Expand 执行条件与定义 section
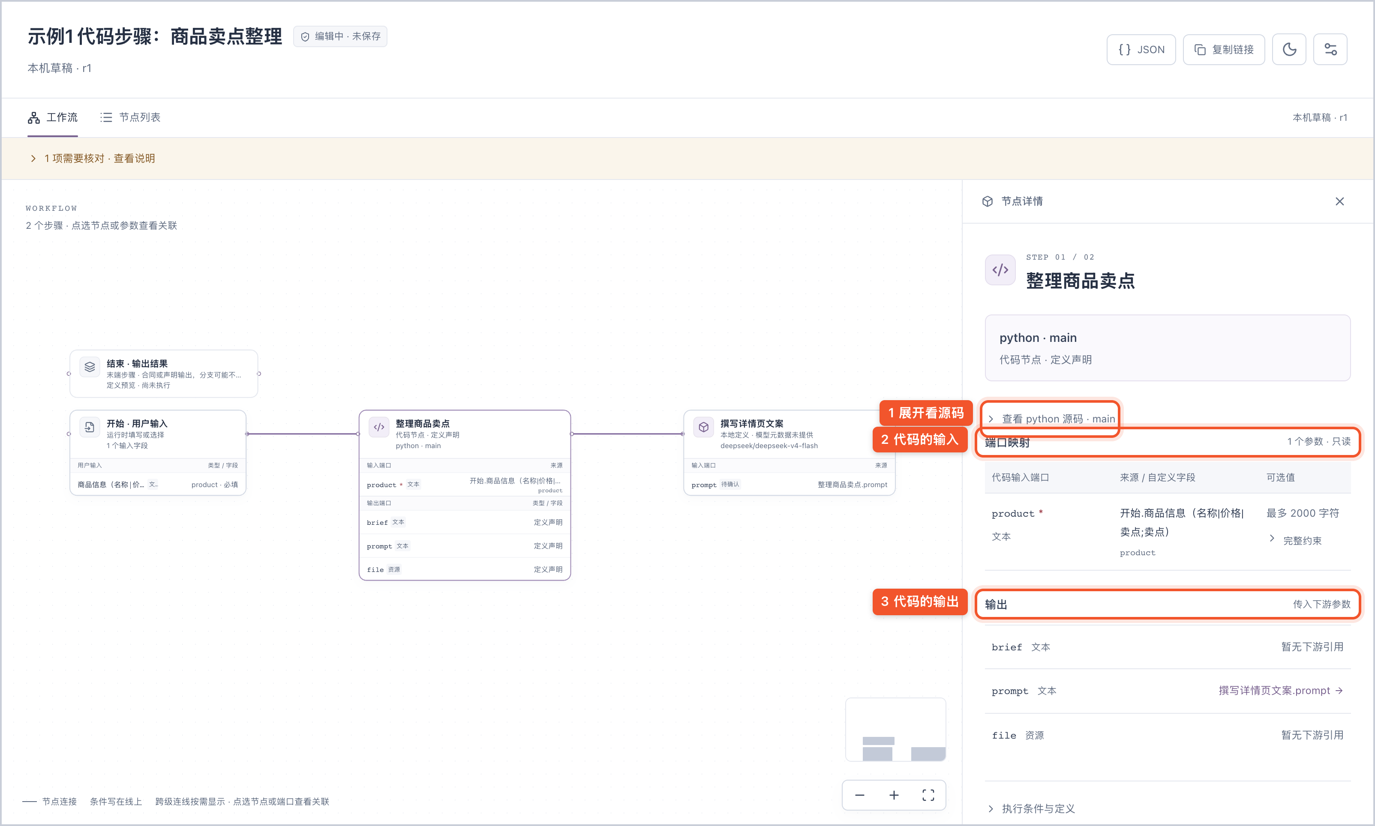1375x826 pixels. click(x=1032, y=808)
